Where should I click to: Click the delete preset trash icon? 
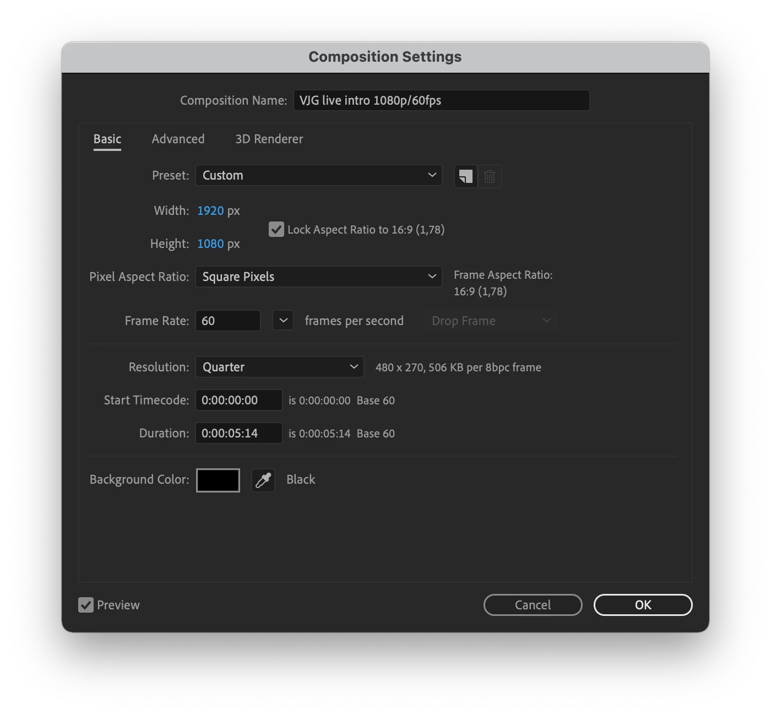(490, 176)
